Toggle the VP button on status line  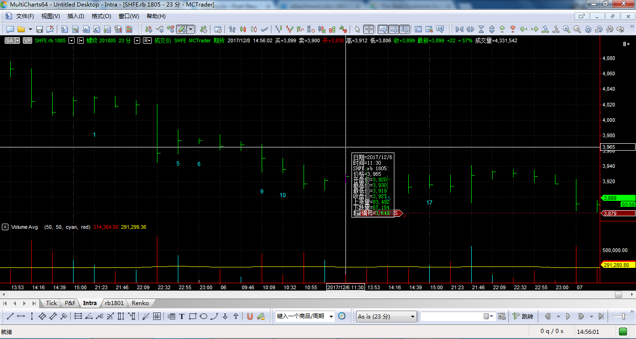pyautogui.click(x=27, y=40)
